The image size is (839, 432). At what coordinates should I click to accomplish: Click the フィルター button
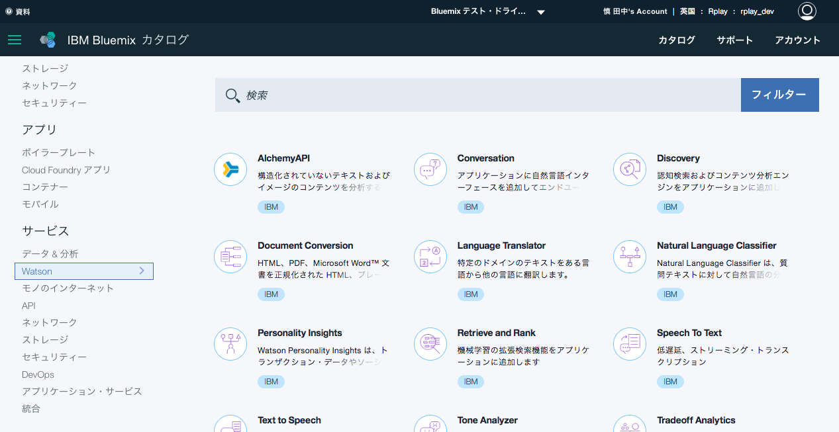[779, 95]
